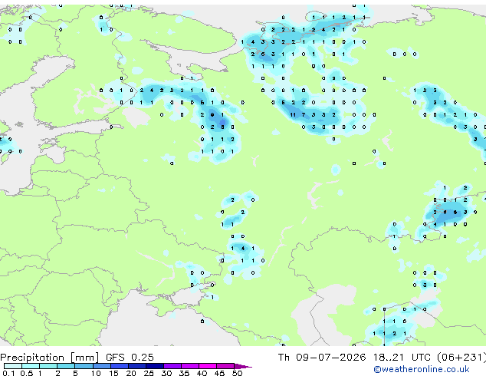Click the legend label '25'

coord(149,373)
